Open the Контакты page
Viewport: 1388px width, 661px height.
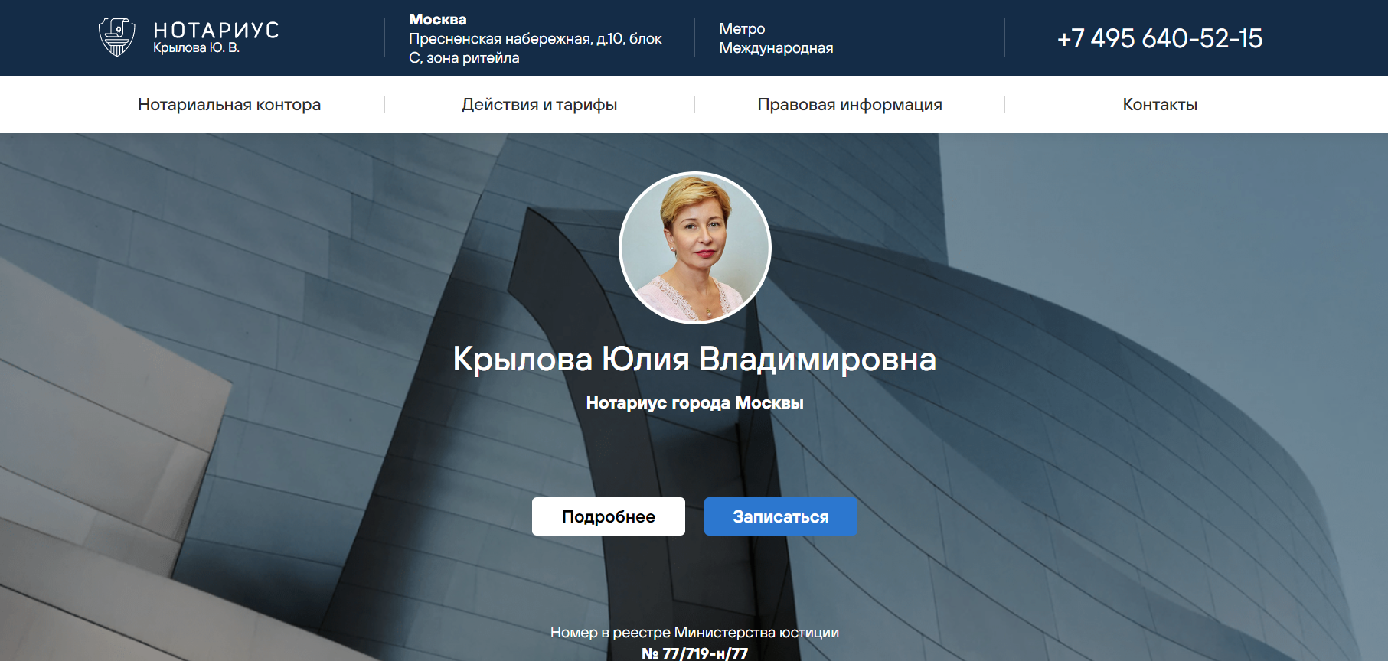[x=1159, y=105]
